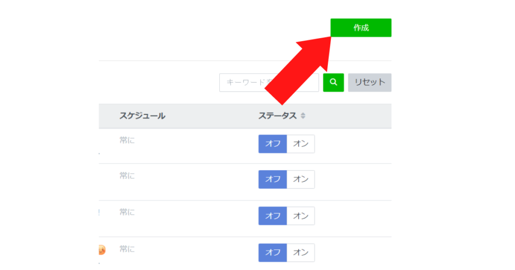The height and width of the screenshot is (270, 515).
Task: Turn third row status オン
Action: click(x=301, y=216)
